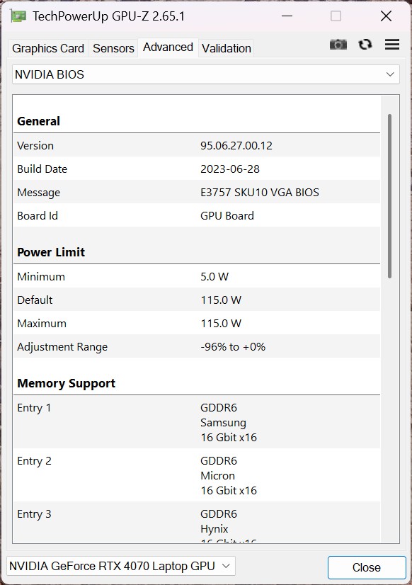Minimize the GPU-Z window
Screen dimensions: 412x585
click(287, 16)
